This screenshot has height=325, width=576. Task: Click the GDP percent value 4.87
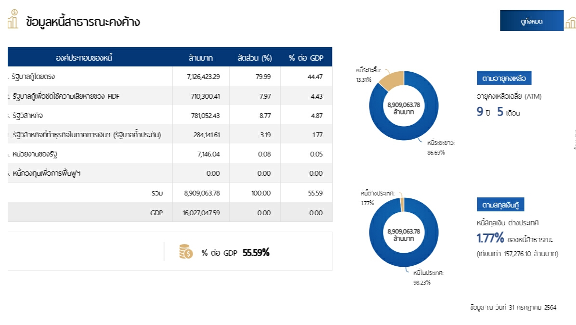[316, 115]
